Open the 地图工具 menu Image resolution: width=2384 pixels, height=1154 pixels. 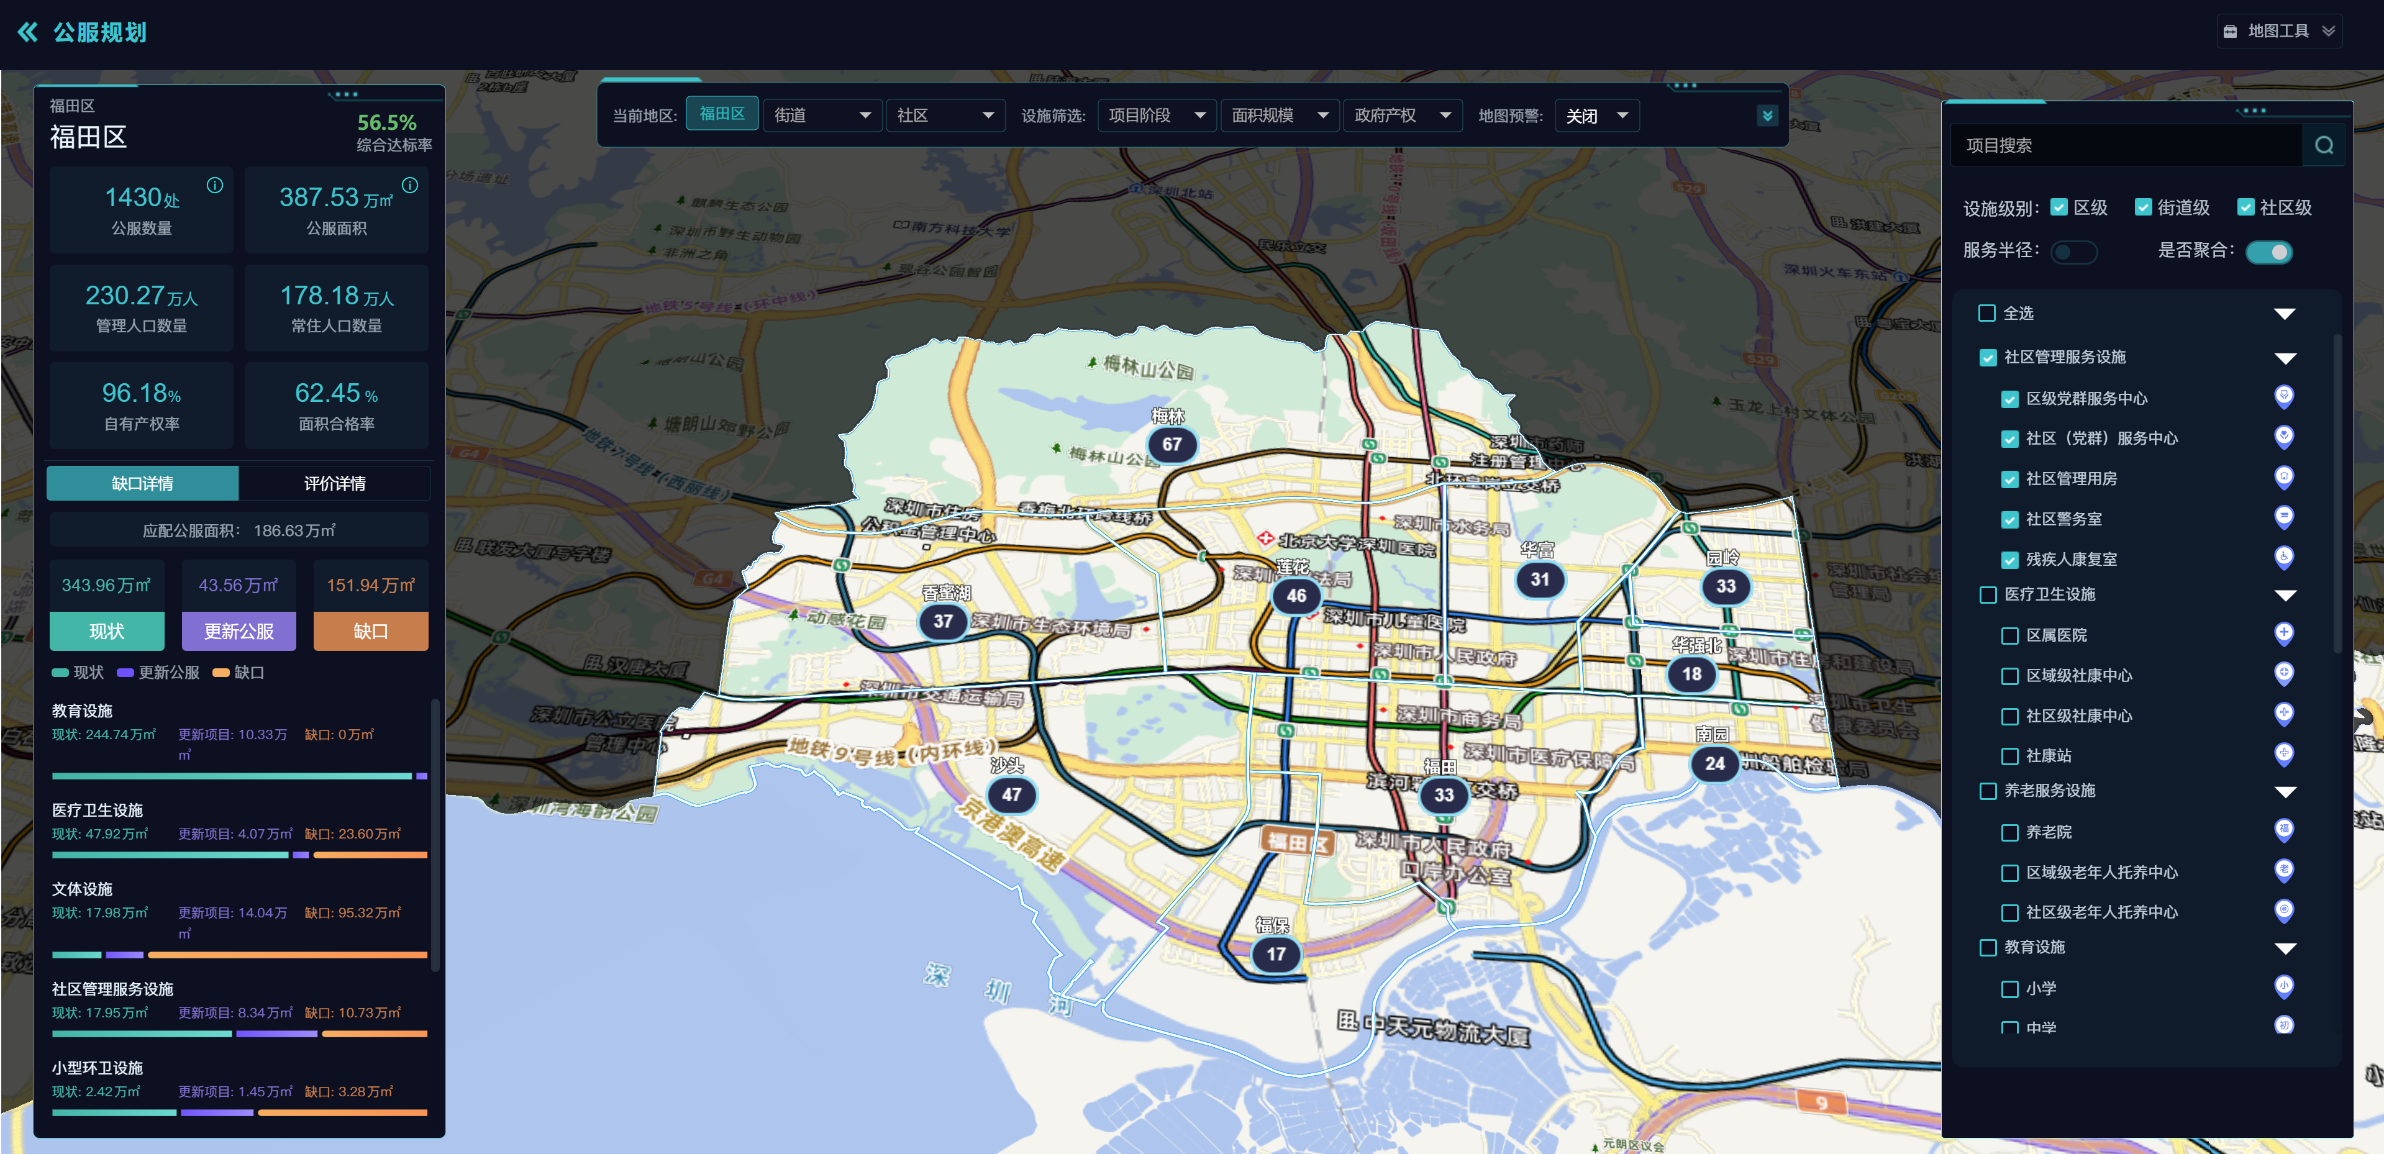click(2280, 32)
